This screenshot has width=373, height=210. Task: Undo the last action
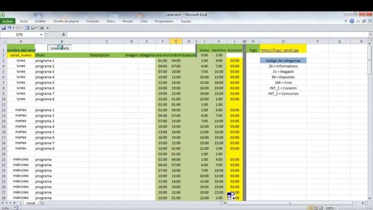coord(9,28)
